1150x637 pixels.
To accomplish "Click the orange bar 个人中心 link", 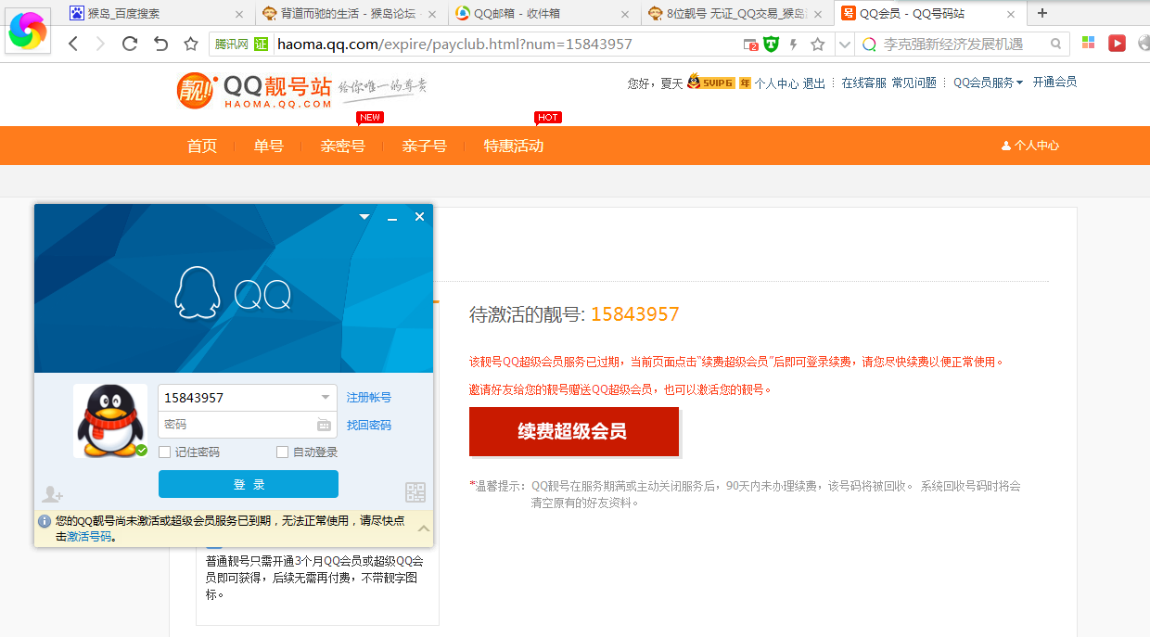I will [1030, 146].
